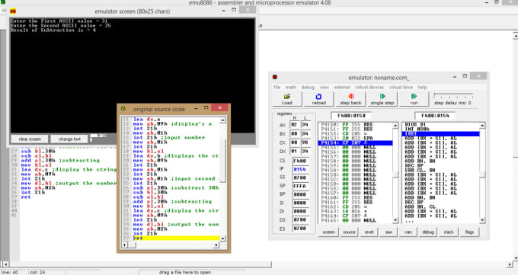The height and width of the screenshot is (275, 518).
Task: Open the virtual drive menu
Action: (401, 88)
